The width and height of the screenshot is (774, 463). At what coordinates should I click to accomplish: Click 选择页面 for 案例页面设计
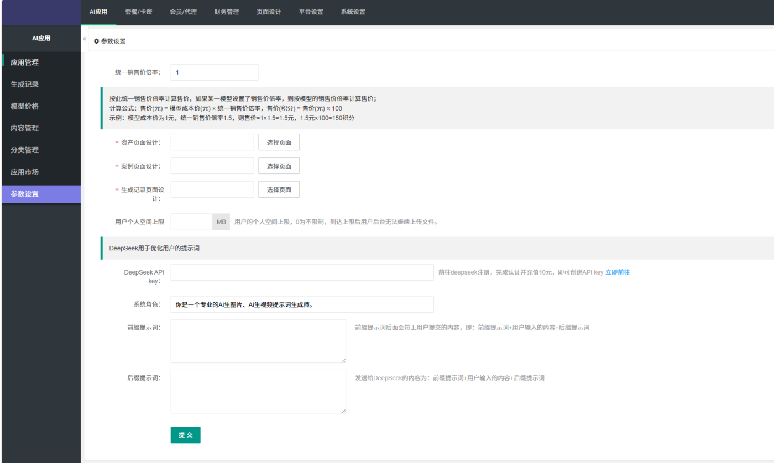[x=279, y=166]
